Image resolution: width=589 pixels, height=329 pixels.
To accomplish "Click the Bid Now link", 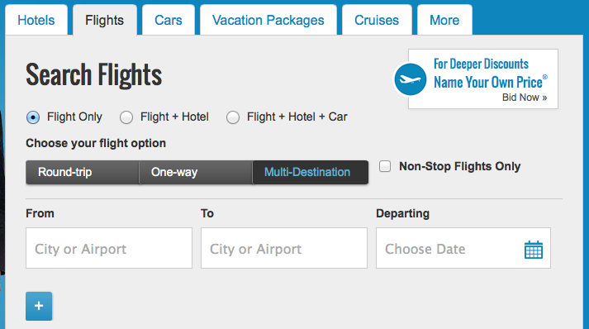I will pyautogui.click(x=525, y=98).
